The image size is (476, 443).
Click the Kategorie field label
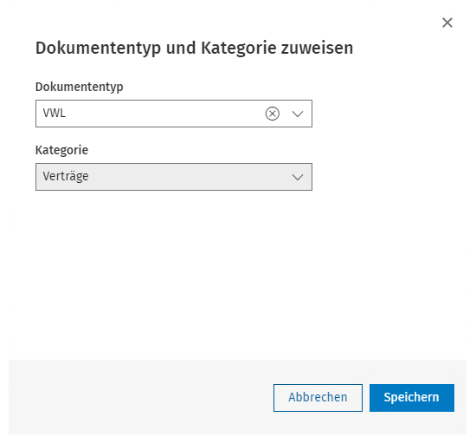(61, 150)
